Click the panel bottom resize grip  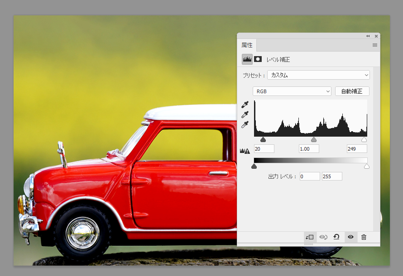tap(308, 244)
